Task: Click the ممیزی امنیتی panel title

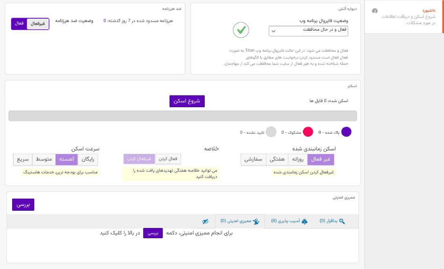Action: point(344,198)
